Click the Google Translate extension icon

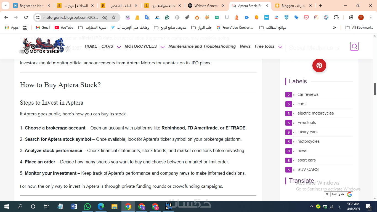coord(147,17)
